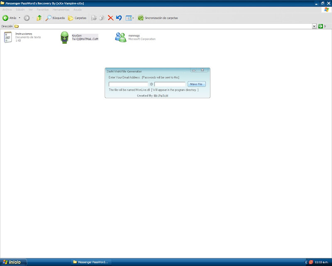Click the Copy To folder icon
This screenshot has width=332, height=266.
click(102, 18)
